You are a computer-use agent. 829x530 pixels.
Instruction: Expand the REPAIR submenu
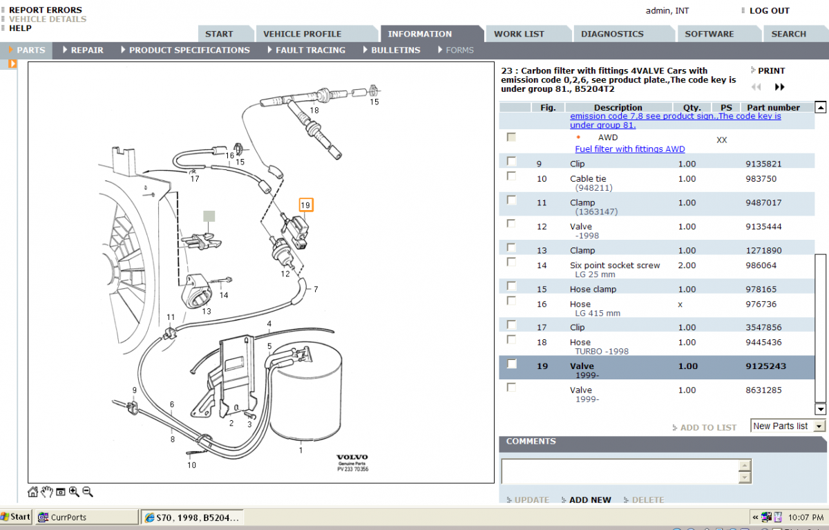click(x=83, y=50)
